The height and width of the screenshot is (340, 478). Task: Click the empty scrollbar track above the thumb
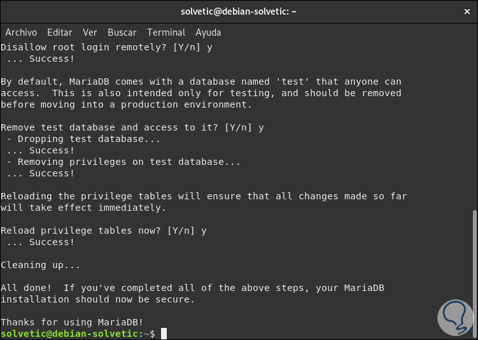[x=474, y=127]
